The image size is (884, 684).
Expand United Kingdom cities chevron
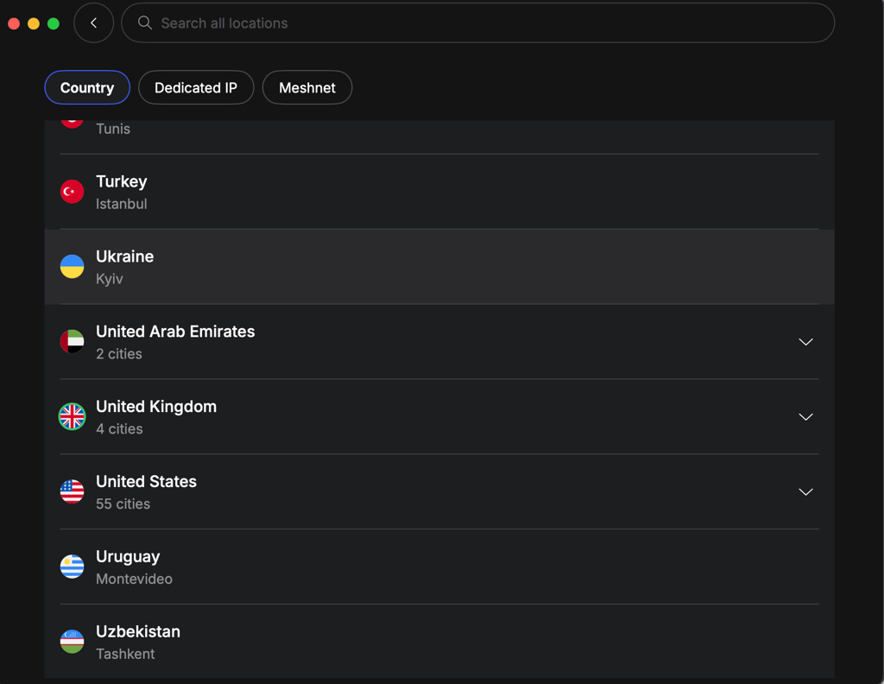point(805,417)
